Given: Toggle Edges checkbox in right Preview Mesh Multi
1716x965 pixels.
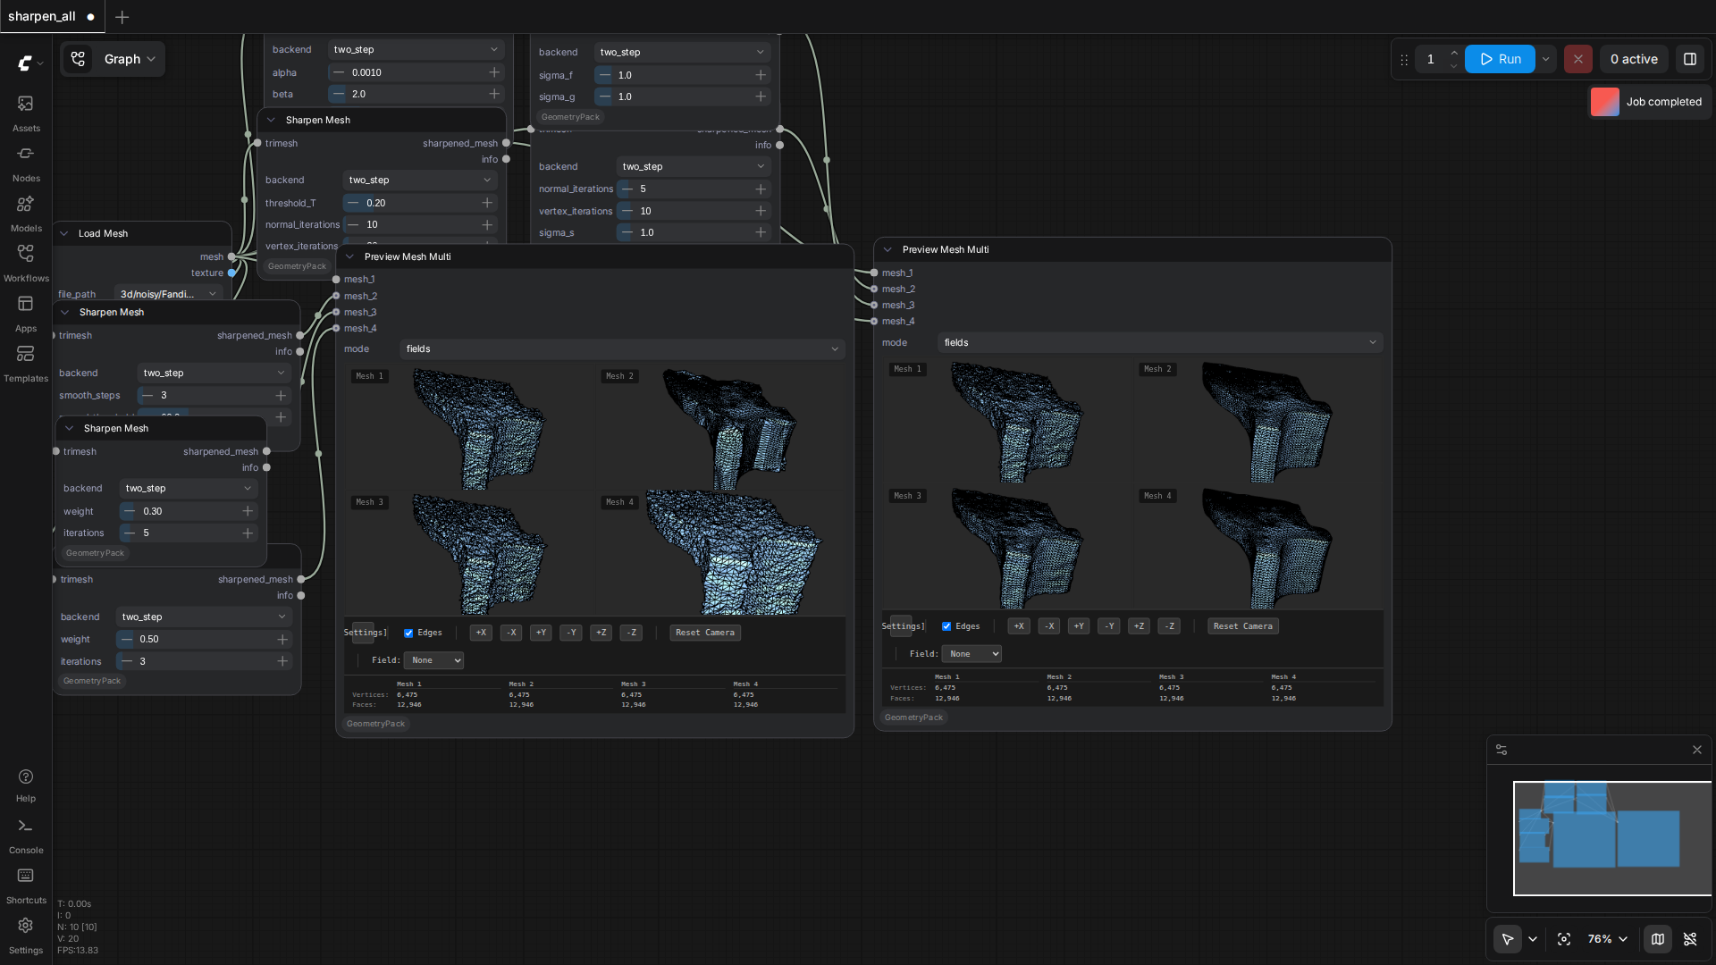Looking at the screenshot, I should (x=946, y=626).
